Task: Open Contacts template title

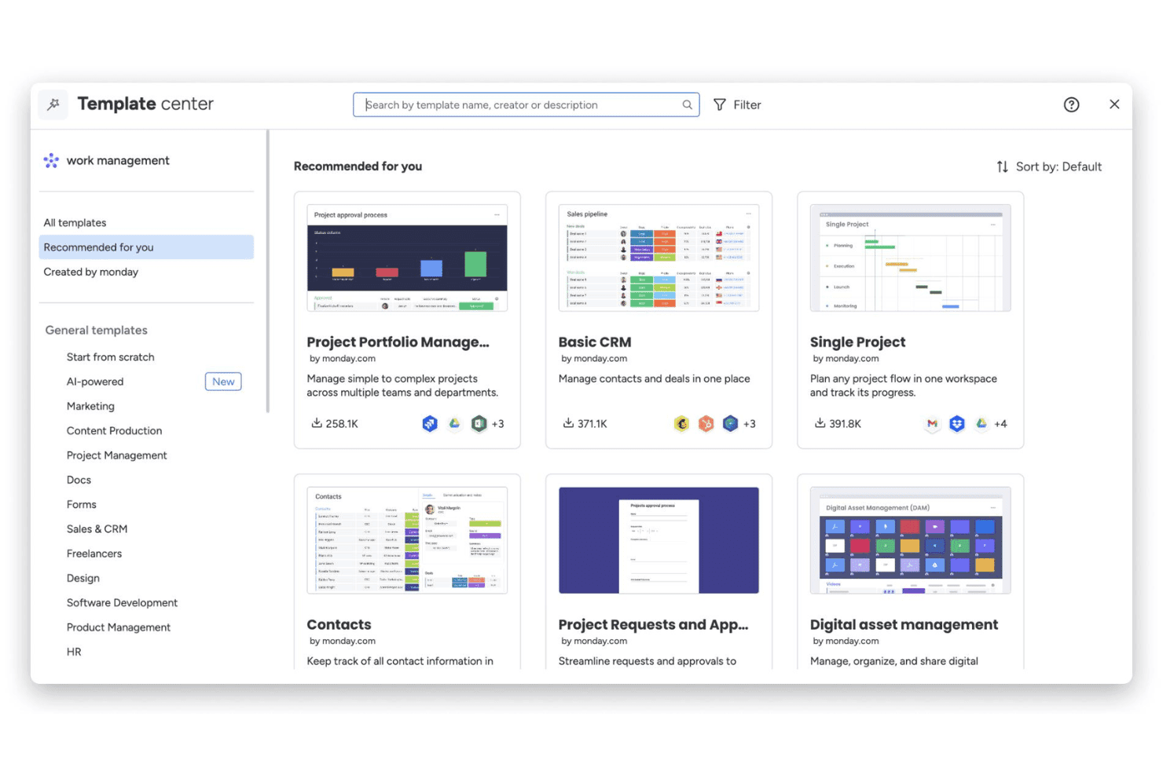Action: pos(339,624)
